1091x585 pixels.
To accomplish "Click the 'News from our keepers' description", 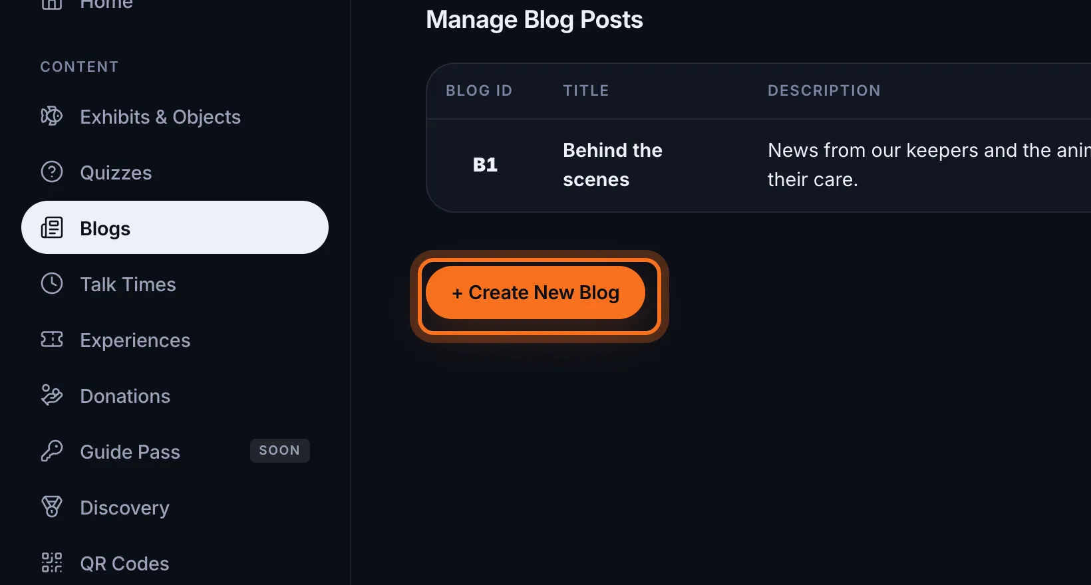I will pyautogui.click(x=929, y=165).
